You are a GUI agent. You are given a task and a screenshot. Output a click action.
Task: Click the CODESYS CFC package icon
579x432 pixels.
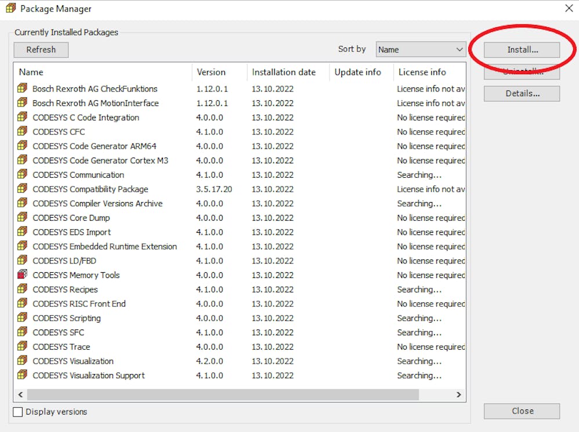point(22,131)
